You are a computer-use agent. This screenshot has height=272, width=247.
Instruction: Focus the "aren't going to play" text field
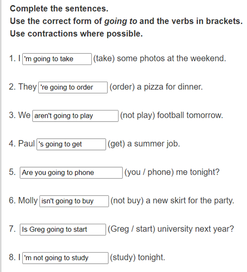tap(75, 116)
